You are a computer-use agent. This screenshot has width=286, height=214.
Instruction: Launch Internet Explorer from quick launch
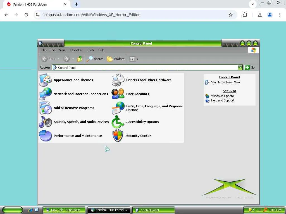tap(30, 210)
